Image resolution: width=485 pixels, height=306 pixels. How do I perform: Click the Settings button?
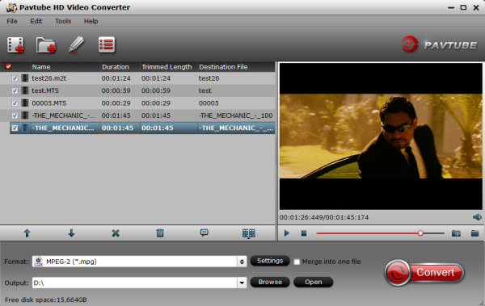point(270,261)
